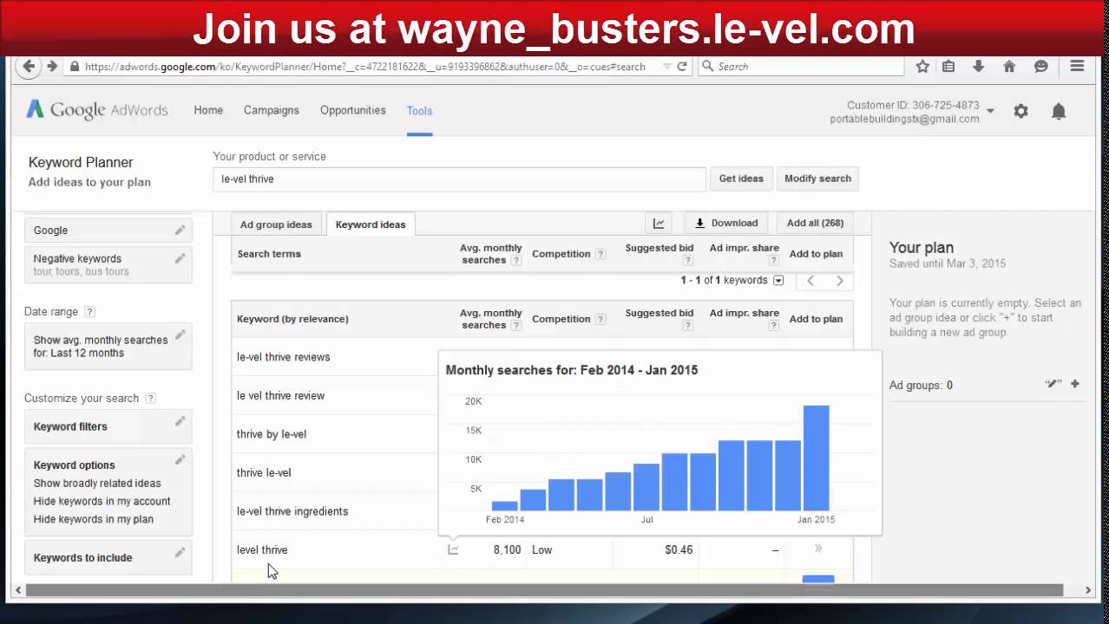Viewport: 1109px width, 624px height.
Task: Click the 'le-vel thrive ingredients' keyword
Action: (292, 511)
